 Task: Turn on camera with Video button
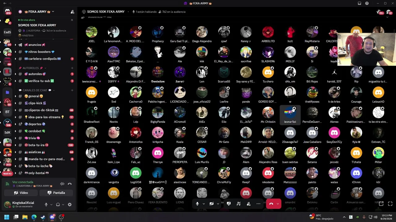pos(21,193)
